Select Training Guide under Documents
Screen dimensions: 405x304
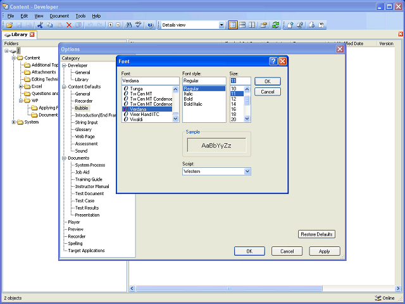coord(89,179)
